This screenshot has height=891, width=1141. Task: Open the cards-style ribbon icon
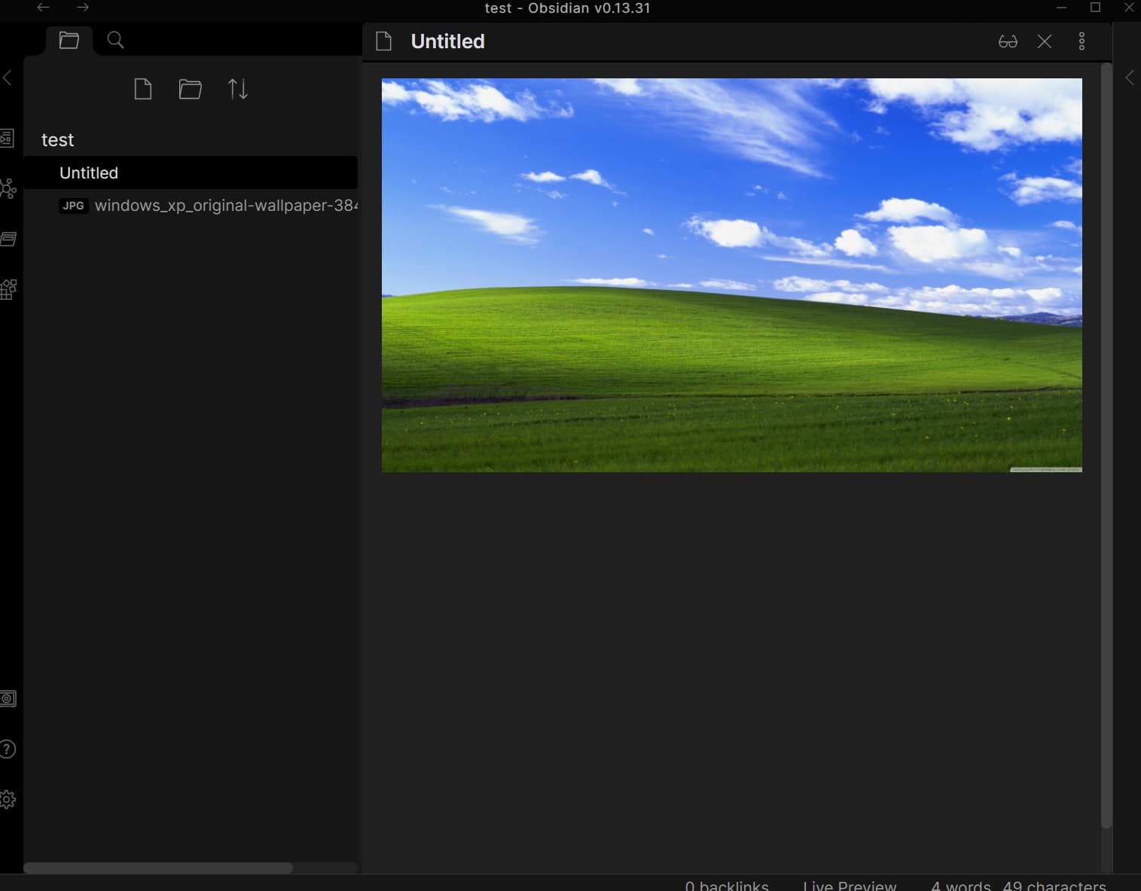[8, 240]
